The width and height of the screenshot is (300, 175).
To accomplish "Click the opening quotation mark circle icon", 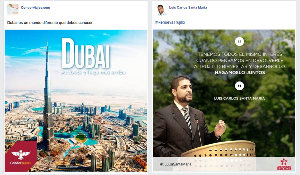I will (x=239, y=41).
